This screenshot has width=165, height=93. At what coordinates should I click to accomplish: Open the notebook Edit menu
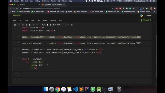pos(20,20)
